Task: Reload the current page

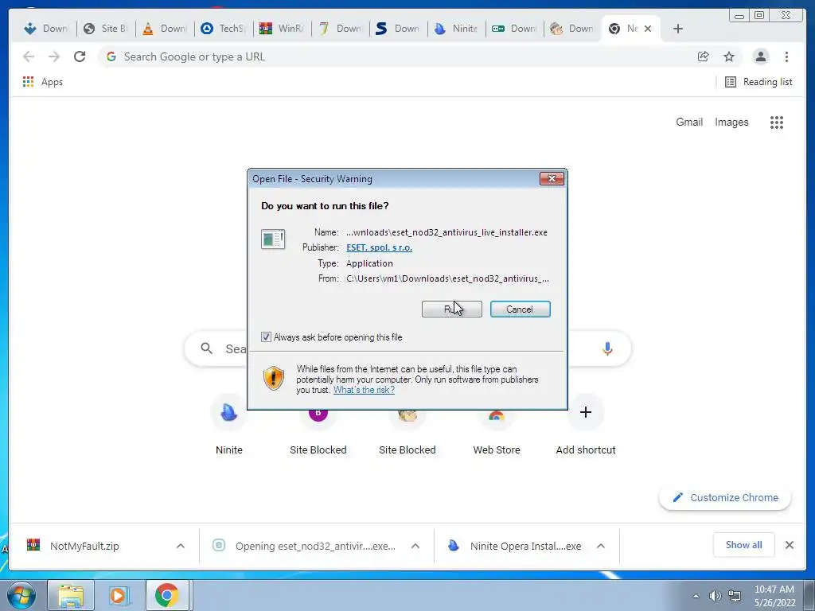Action: pyautogui.click(x=80, y=56)
